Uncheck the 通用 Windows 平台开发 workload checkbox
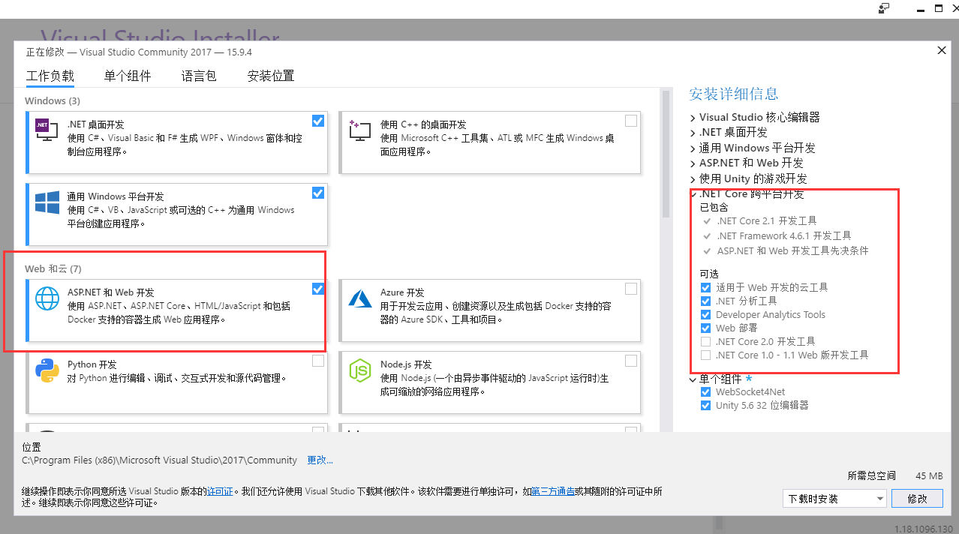This screenshot has height=534, width=959. pyautogui.click(x=318, y=193)
